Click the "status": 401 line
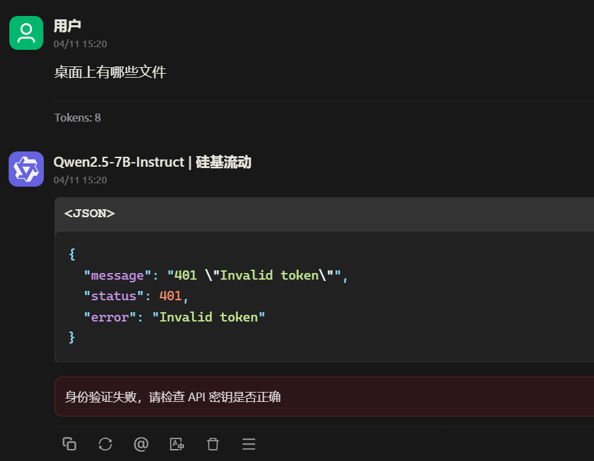 [x=136, y=296]
